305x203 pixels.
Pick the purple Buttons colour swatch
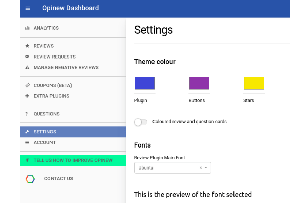click(199, 83)
